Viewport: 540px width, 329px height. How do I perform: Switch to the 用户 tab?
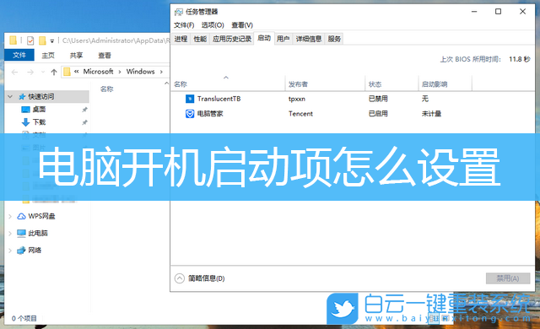coord(283,39)
